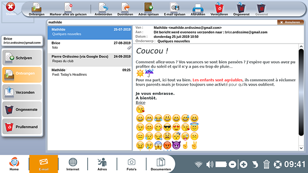The height and width of the screenshot is (173, 308).
Task: Zoom out with the minus button
Action: tap(232, 164)
